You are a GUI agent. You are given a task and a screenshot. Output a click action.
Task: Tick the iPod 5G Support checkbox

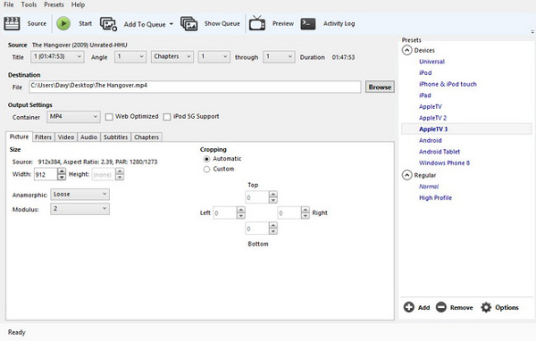click(167, 117)
